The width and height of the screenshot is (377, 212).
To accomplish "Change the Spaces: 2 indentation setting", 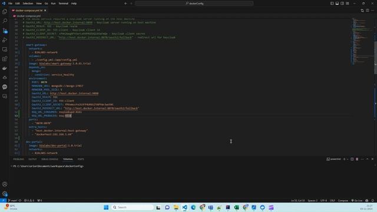I will 313,200.
